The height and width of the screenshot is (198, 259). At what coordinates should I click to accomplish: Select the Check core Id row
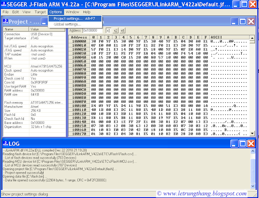point(34,78)
